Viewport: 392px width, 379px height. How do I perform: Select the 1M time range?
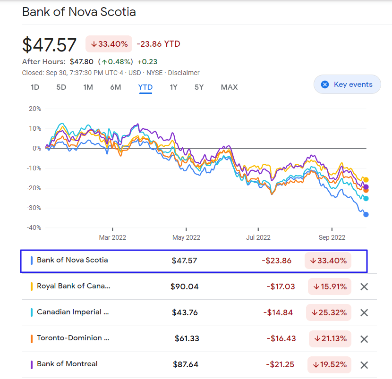pyautogui.click(x=88, y=87)
